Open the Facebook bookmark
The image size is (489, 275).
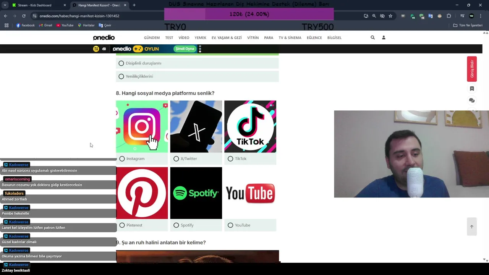[x=25, y=25]
